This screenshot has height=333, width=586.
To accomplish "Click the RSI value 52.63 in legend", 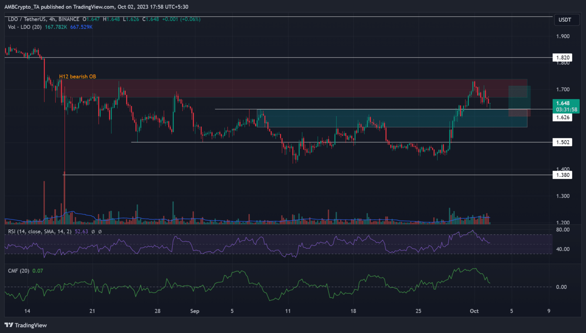I will click(81, 231).
